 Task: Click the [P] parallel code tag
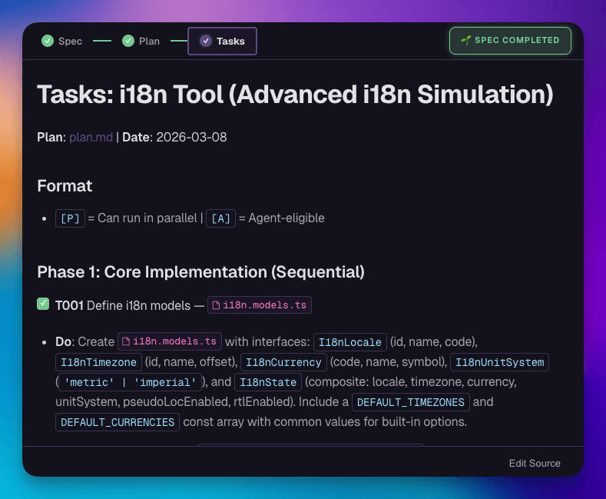click(69, 218)
